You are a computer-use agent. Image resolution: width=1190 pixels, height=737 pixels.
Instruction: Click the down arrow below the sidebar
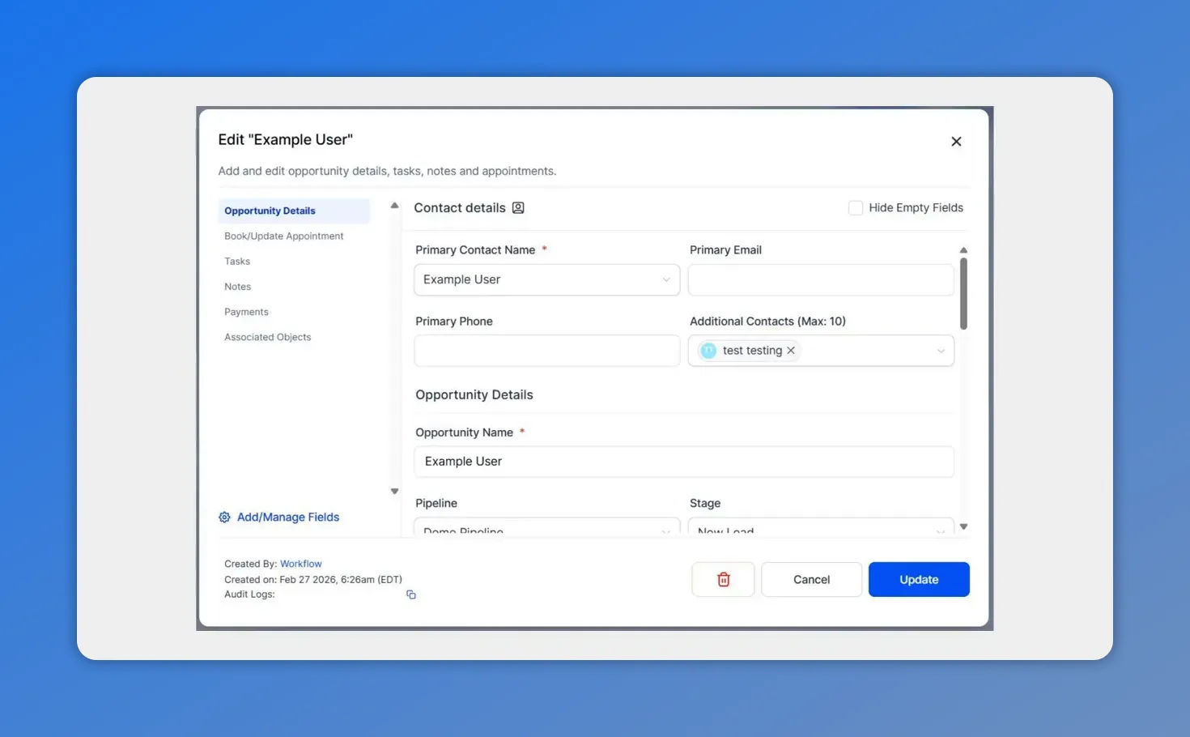394,491
